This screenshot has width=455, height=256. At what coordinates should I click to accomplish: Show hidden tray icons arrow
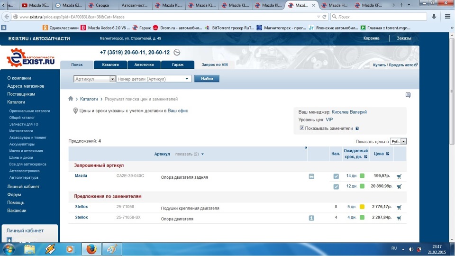403,249
